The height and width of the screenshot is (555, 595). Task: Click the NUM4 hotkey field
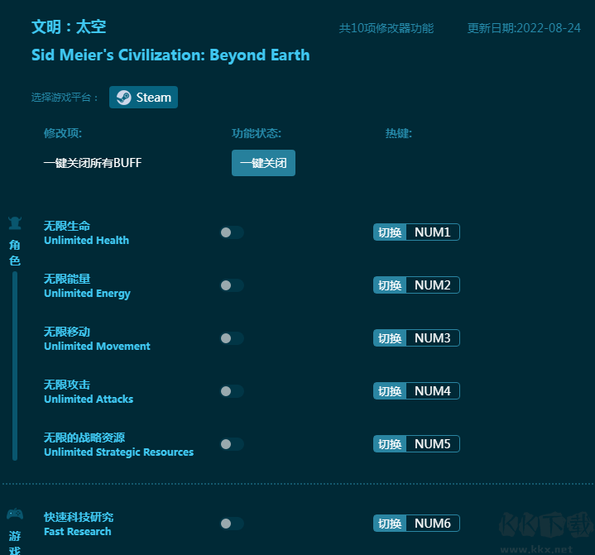click(x=433, y=391)
